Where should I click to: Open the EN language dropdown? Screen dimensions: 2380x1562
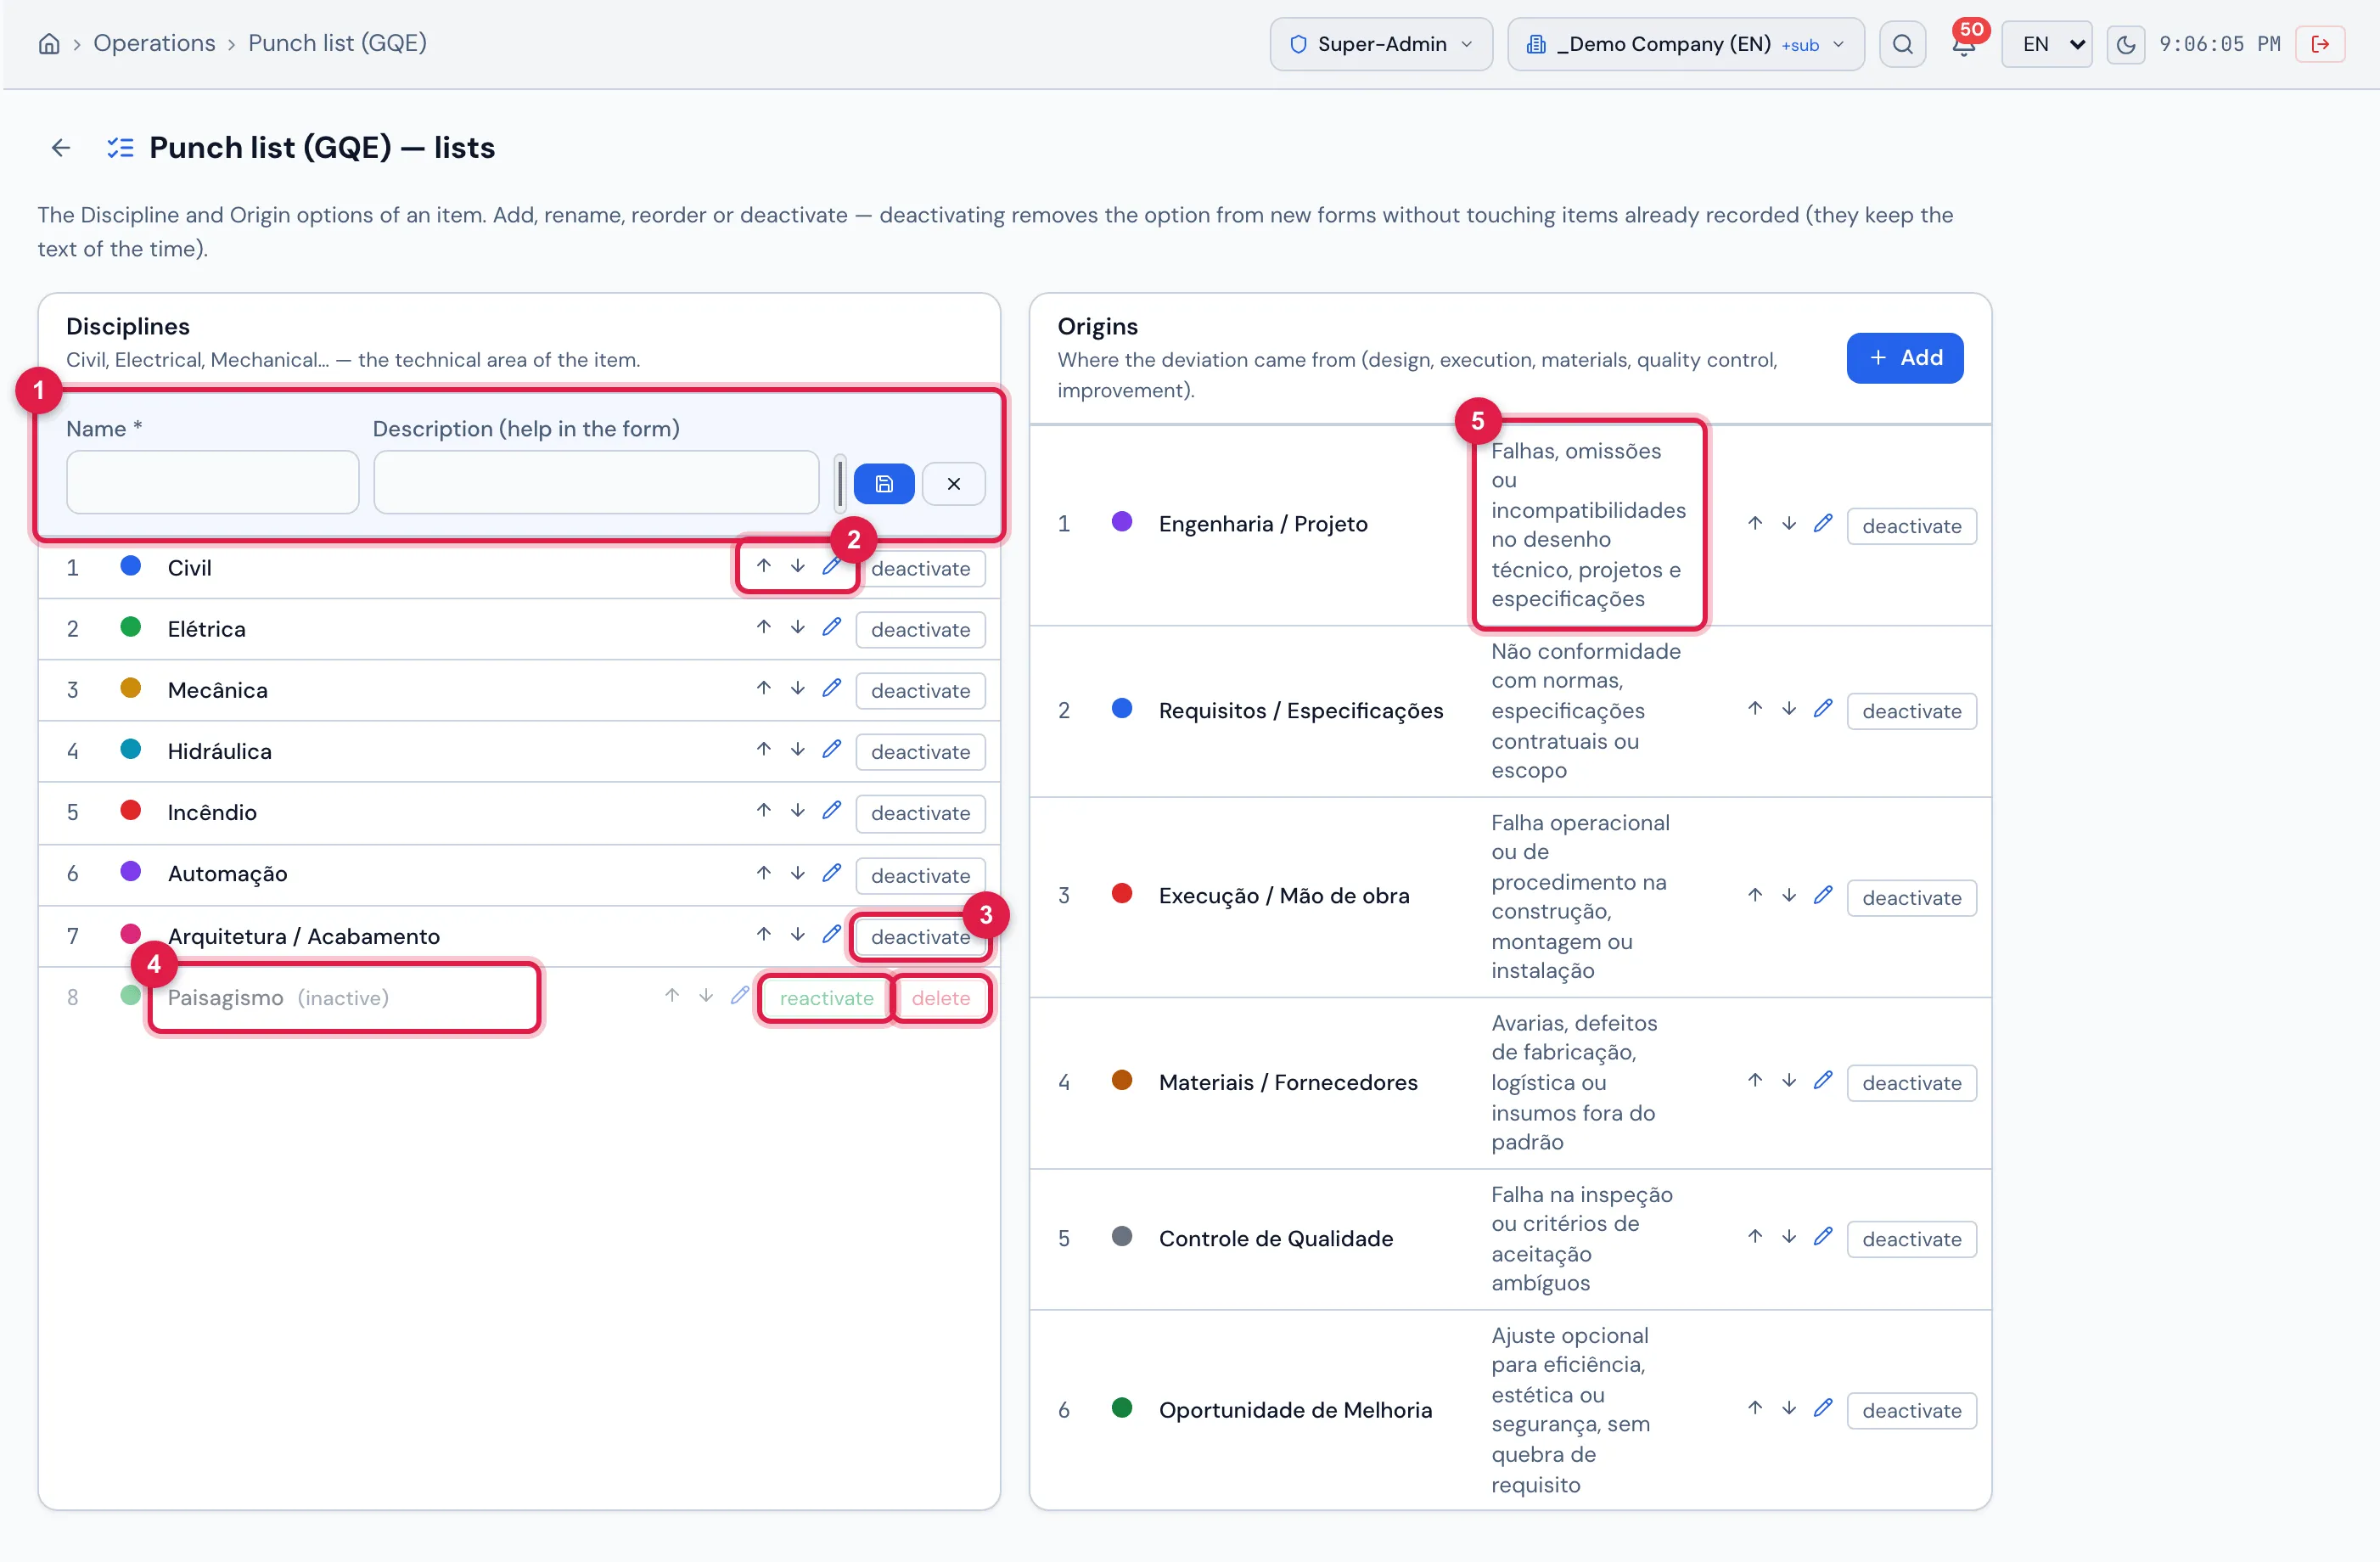point(2046,44)
